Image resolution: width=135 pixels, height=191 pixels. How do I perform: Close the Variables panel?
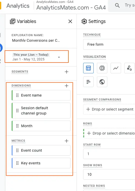[70, 21]
